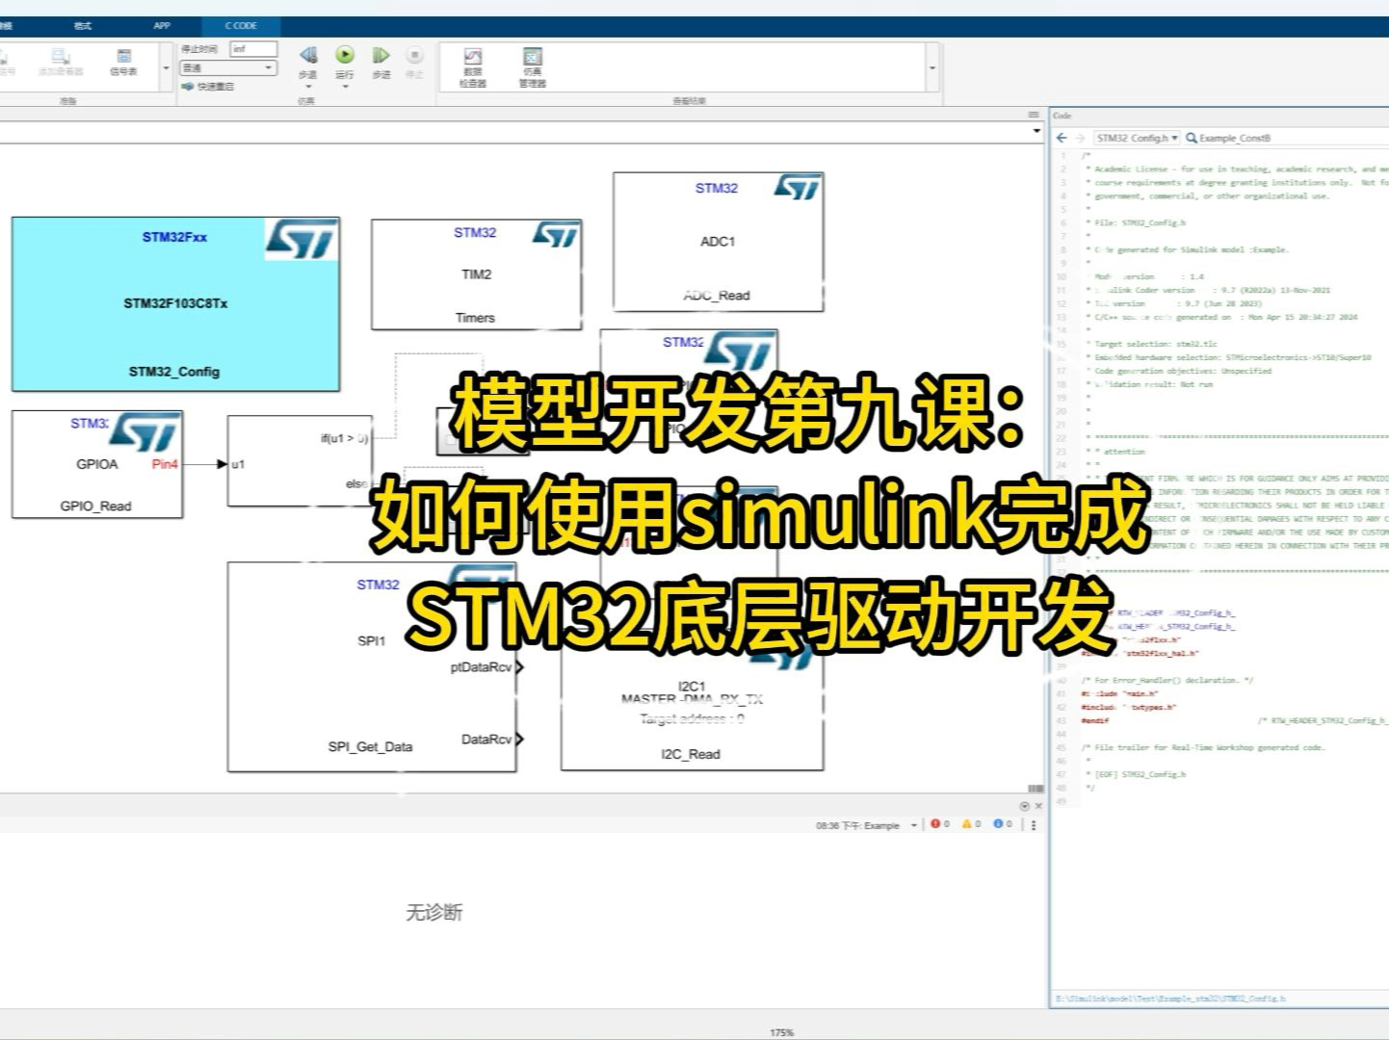Open the simulation mode 普通 dropdown
Viewport: 1389px width, 1040px height.
[228, 67]
